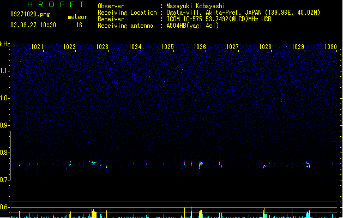Select the A504HB(yagi 4el) antenna text
The height and width of the screenshot is (218, 343).
192,26
